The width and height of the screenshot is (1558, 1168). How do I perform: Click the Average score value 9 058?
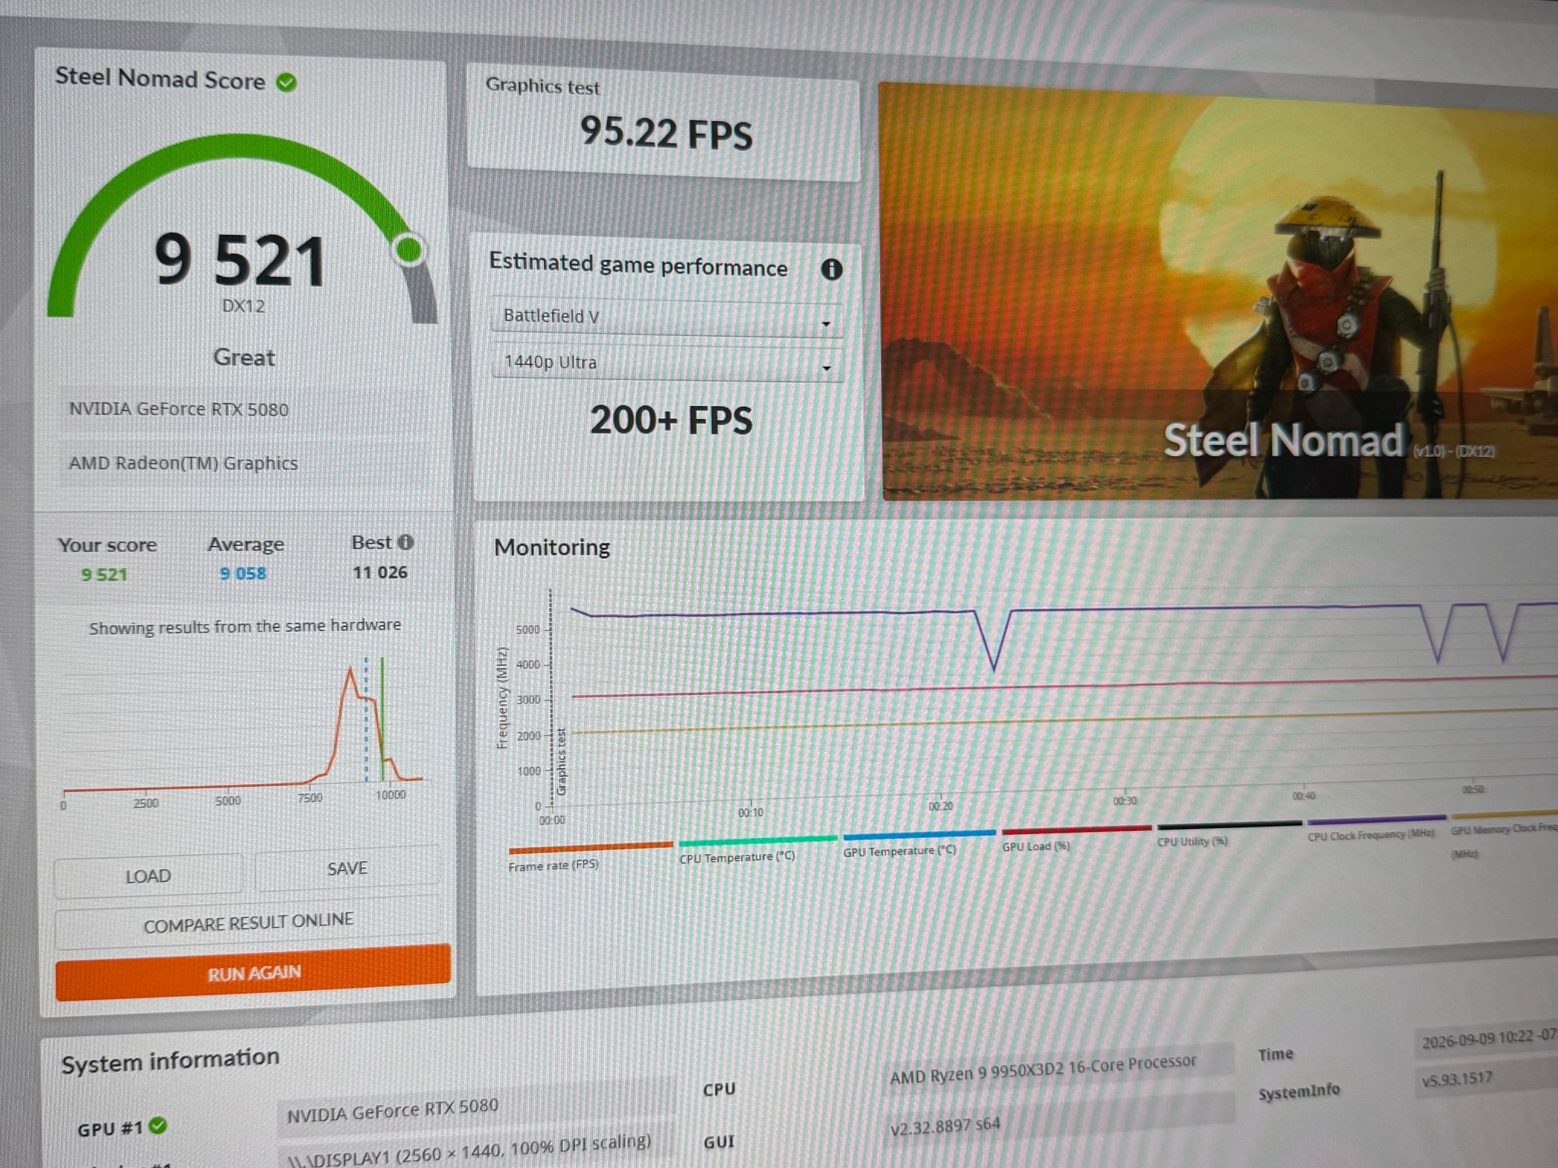tap(243, 573)
